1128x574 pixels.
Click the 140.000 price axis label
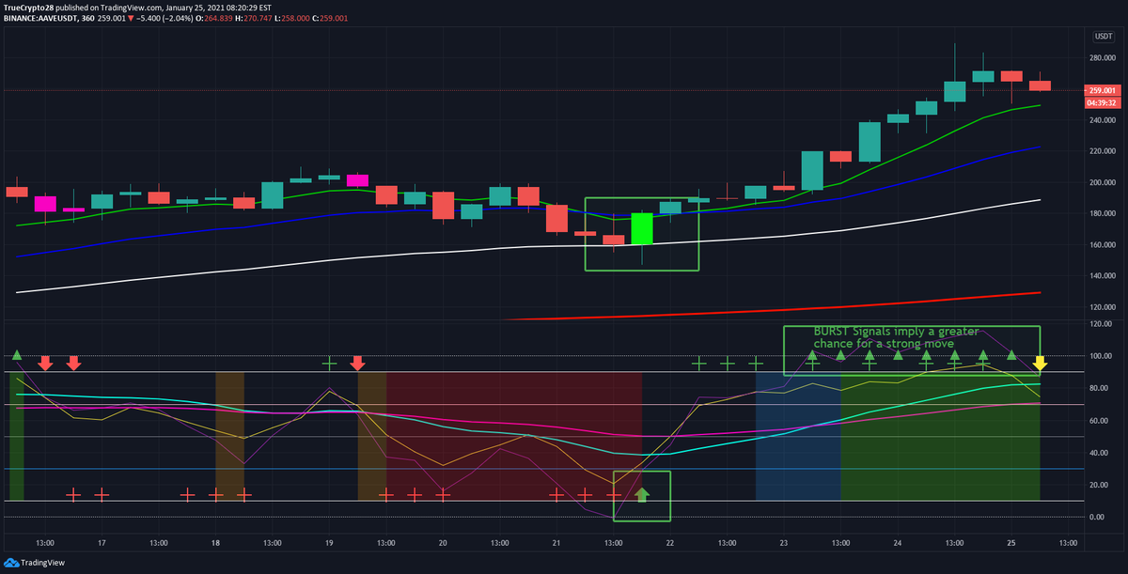[1103, 276]
